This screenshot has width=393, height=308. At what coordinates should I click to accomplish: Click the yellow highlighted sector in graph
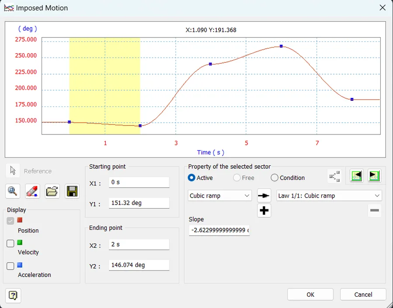click(x=105, y=86)
